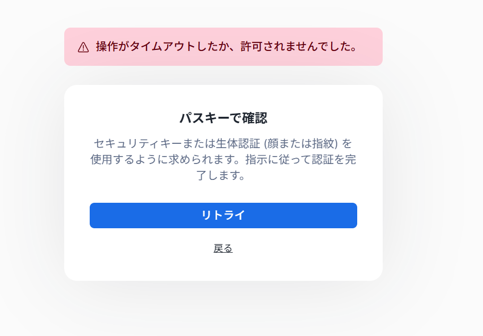Screen dimensions: 483x336
Task: Click the word 操作が in the alert
Action: (113, 47)
